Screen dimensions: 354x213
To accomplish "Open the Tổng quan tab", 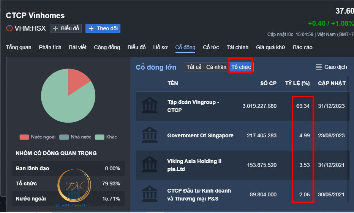I will pos(18,47).
